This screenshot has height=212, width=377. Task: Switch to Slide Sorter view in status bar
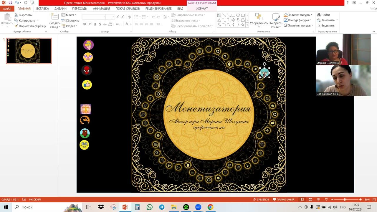[x=310, y=199]
